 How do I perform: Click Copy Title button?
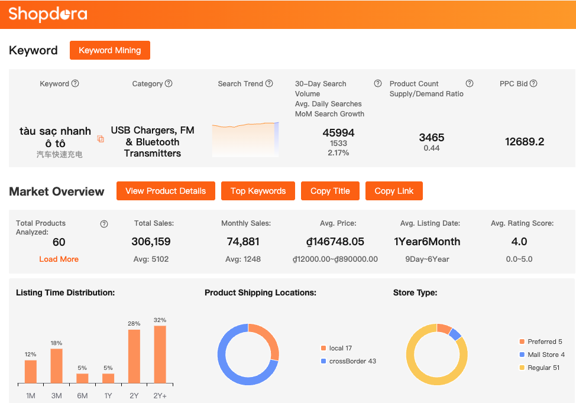tap(330, 191)
